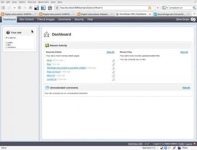Click the Recent Activity folder icon

[47, 45]
